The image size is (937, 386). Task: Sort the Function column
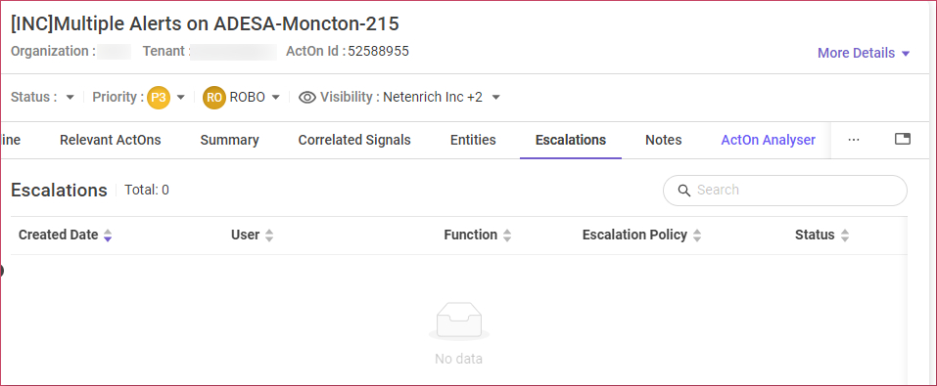point(507,236)
